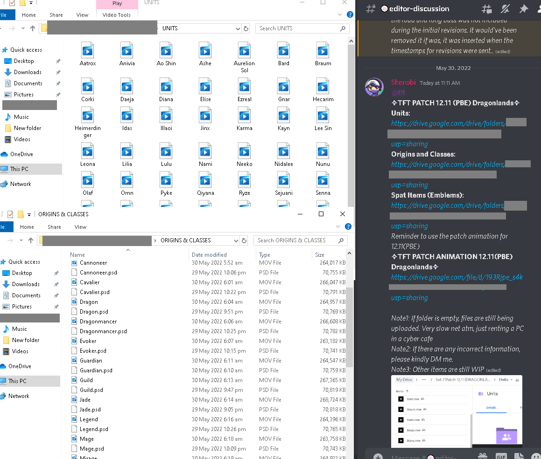541x459 pixels.
Task: Open recent locations dropdown in UNITS window
Action: pos(23,28)
